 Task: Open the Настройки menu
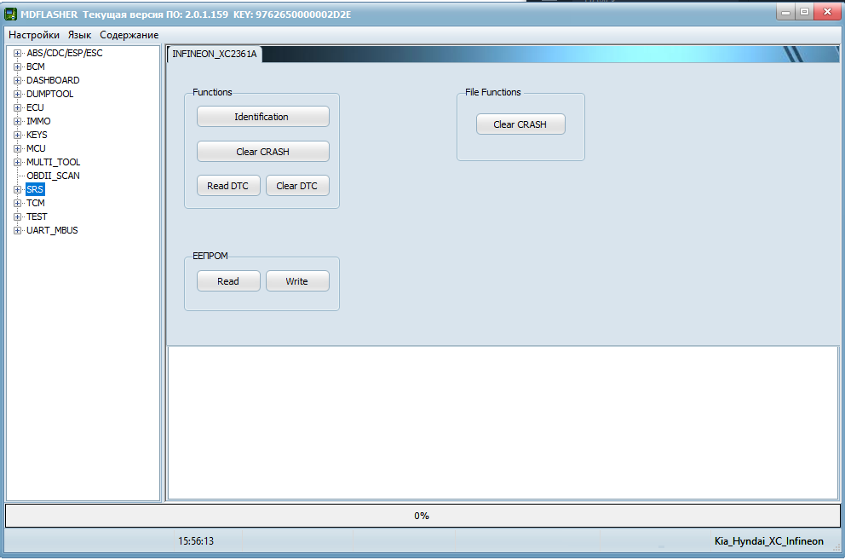tap(34, 35)
